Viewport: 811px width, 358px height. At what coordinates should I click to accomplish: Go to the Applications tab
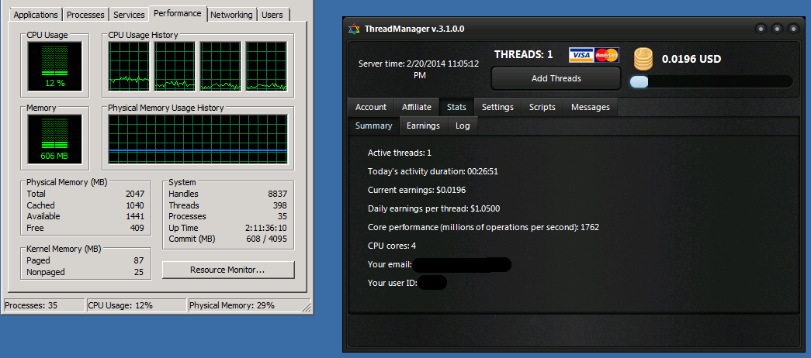click(x=36, y=15)
